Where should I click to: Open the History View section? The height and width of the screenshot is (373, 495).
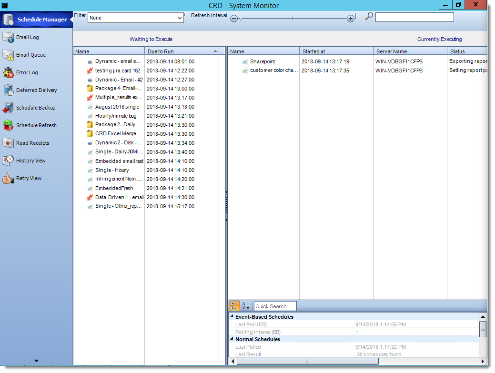(x=29, y=161)
